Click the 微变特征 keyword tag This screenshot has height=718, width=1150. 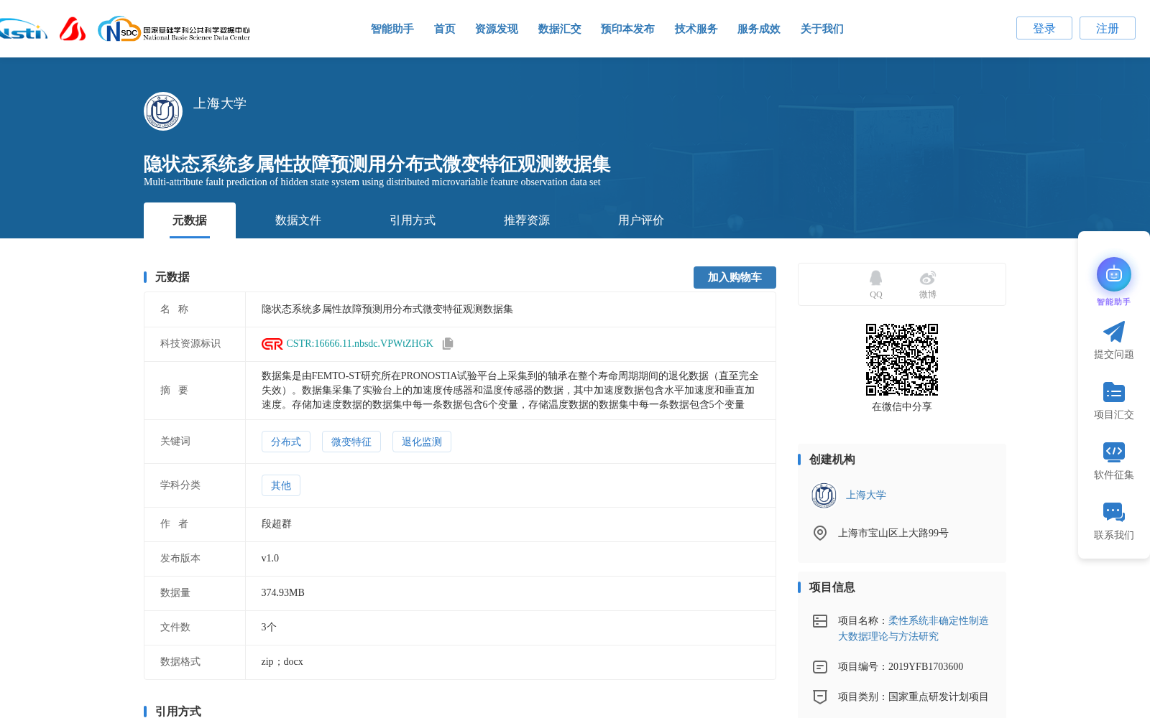coord(351,442)
